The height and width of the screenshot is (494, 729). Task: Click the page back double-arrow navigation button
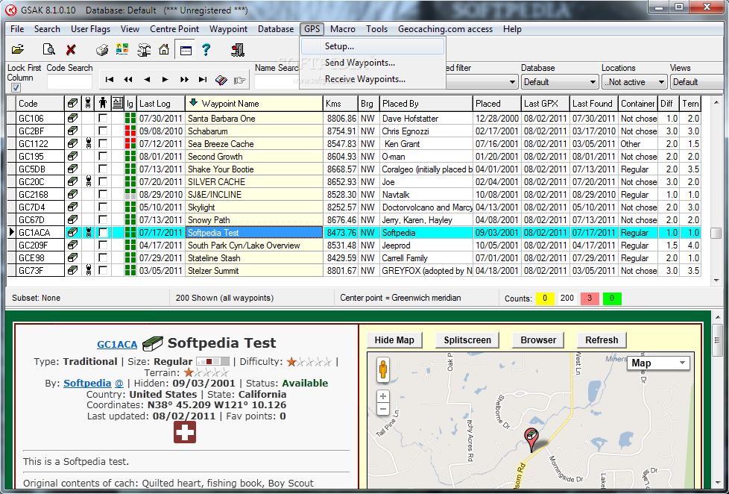tap(128, 80)
